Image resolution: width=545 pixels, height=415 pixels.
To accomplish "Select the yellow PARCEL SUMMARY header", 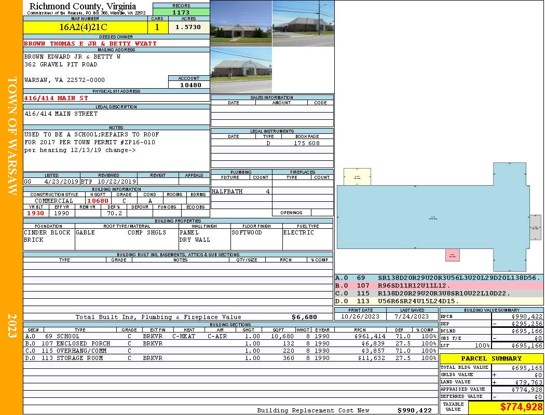I will pyautogui.click(x=491, y=358).
